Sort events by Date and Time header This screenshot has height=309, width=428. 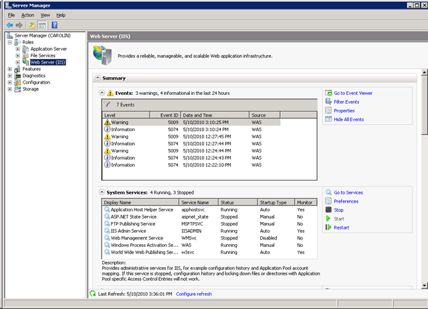click(215, 115)
